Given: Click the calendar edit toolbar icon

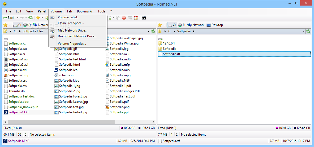Looking at the screenshot, I should tap(136, 18).
